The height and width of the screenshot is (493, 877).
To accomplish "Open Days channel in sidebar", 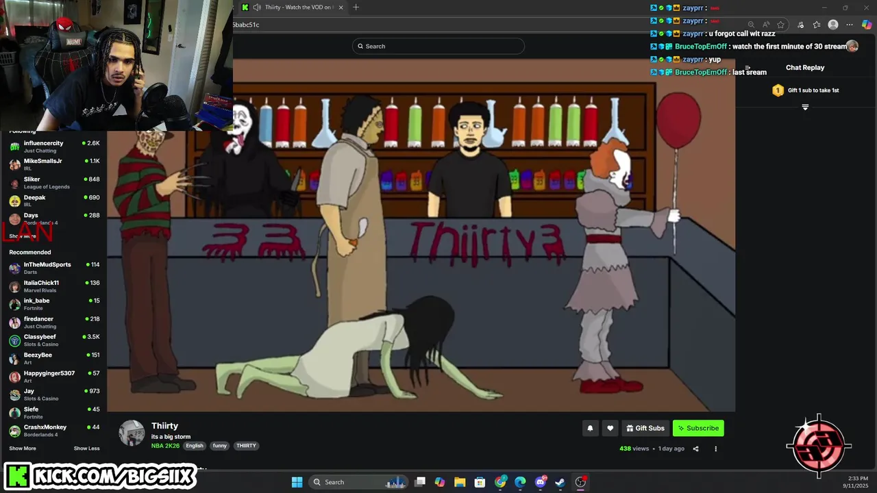I will (53, 218).
